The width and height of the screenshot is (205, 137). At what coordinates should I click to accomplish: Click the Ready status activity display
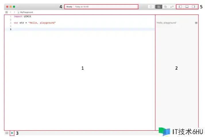[69, 7]
